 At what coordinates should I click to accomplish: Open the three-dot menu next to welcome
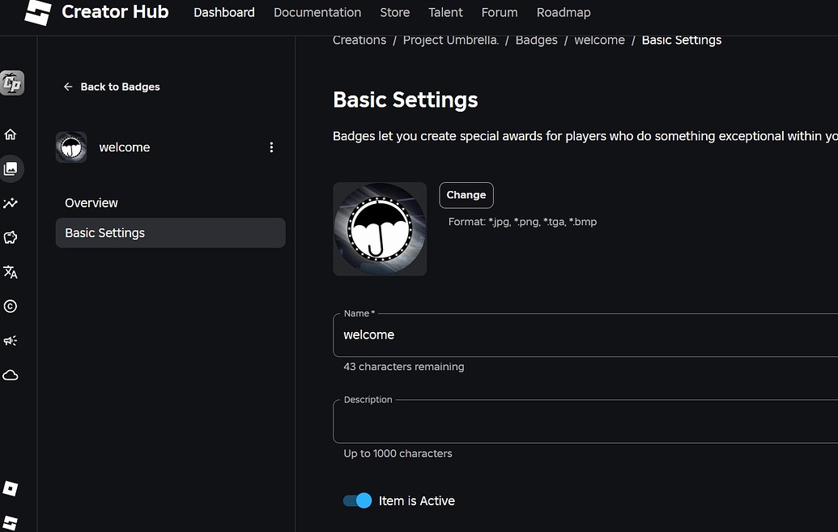tap(271, 147)
